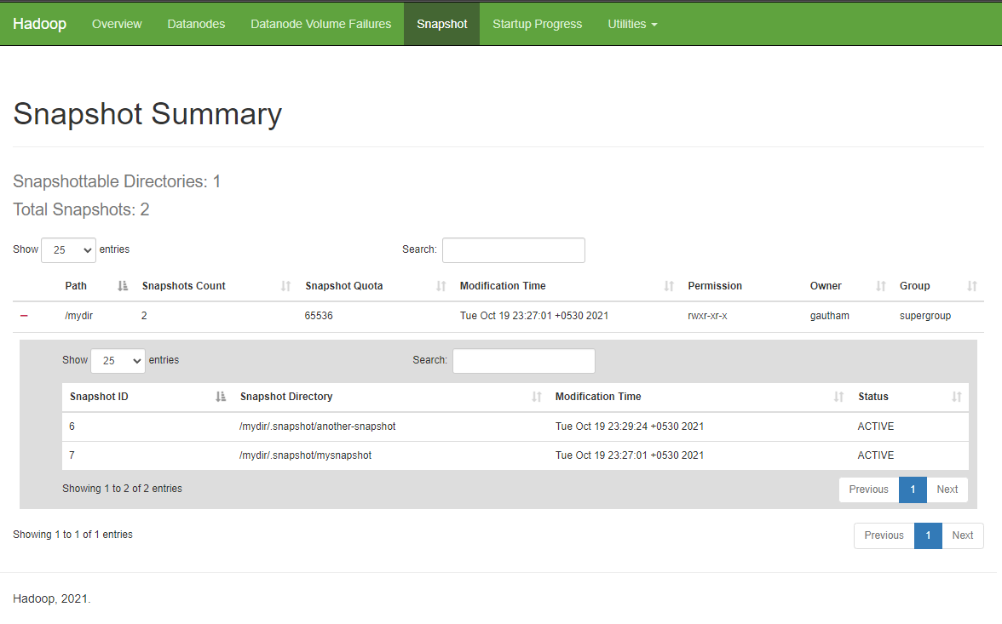Sort by Path column arrow icon
Viewport: 1002px width, 624px height.
[123, 286]
